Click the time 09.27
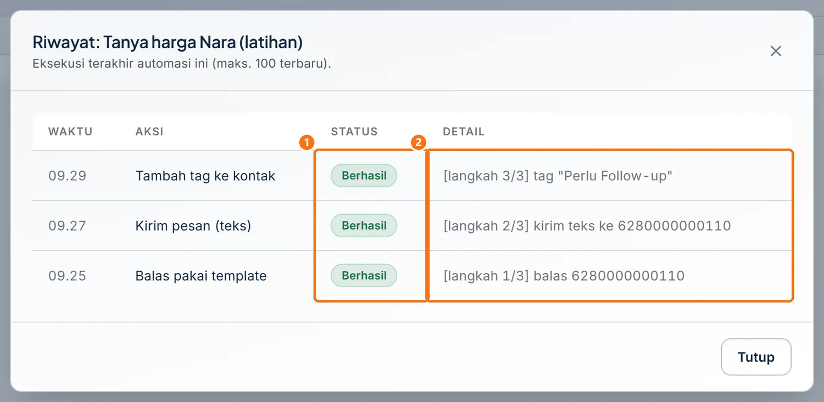This screenshot has width=824, height=402. (67, 226)
